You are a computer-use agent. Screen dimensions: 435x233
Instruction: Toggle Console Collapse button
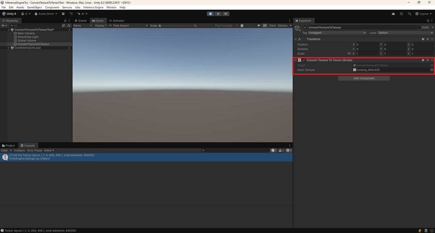tap(20, 150)
